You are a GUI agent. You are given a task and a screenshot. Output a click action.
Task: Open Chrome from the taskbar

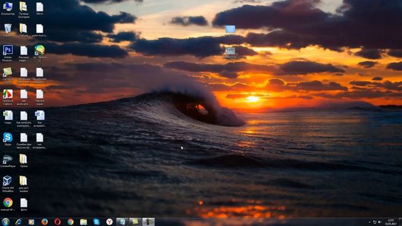70,222
